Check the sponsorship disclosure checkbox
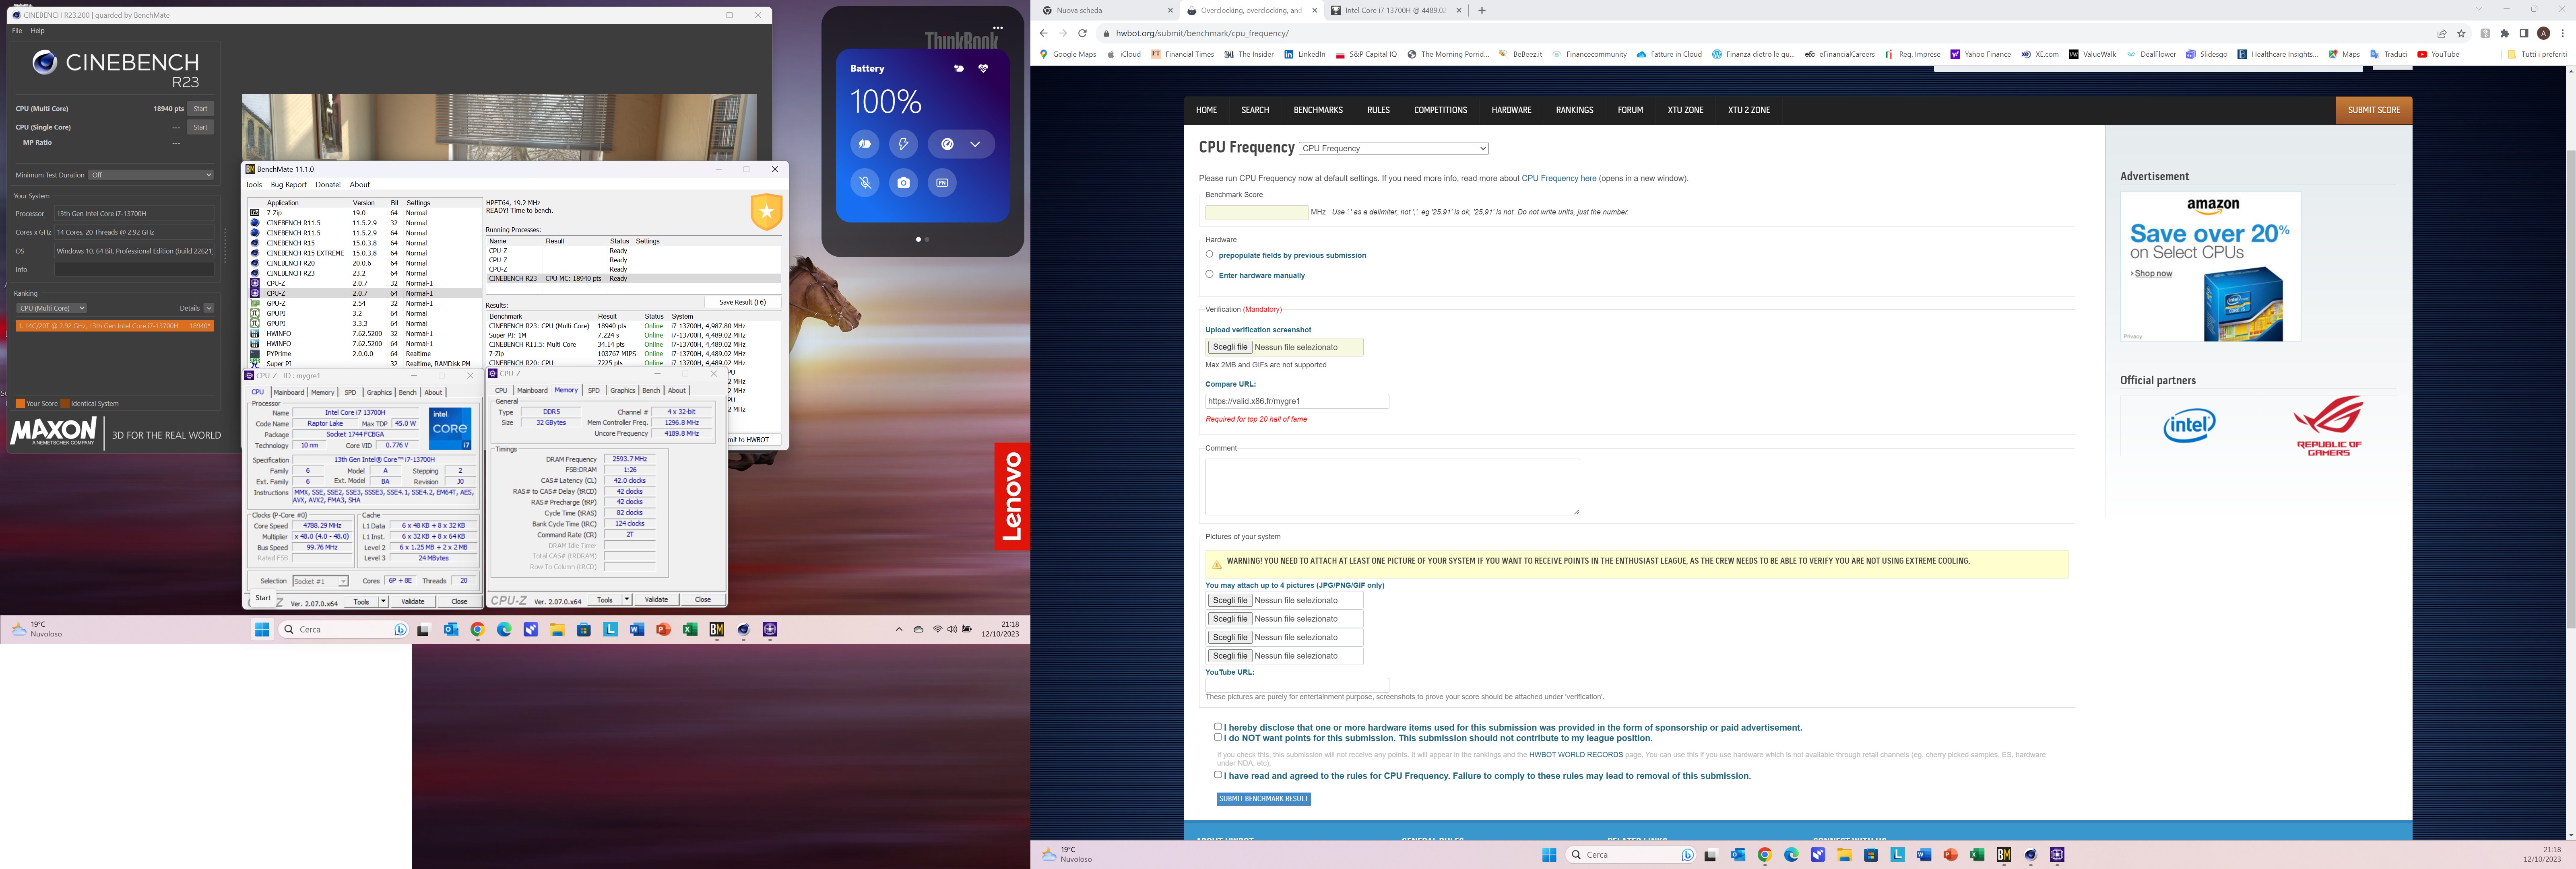The height and width of the screenshot is (869, 2576). [1218, 727]
